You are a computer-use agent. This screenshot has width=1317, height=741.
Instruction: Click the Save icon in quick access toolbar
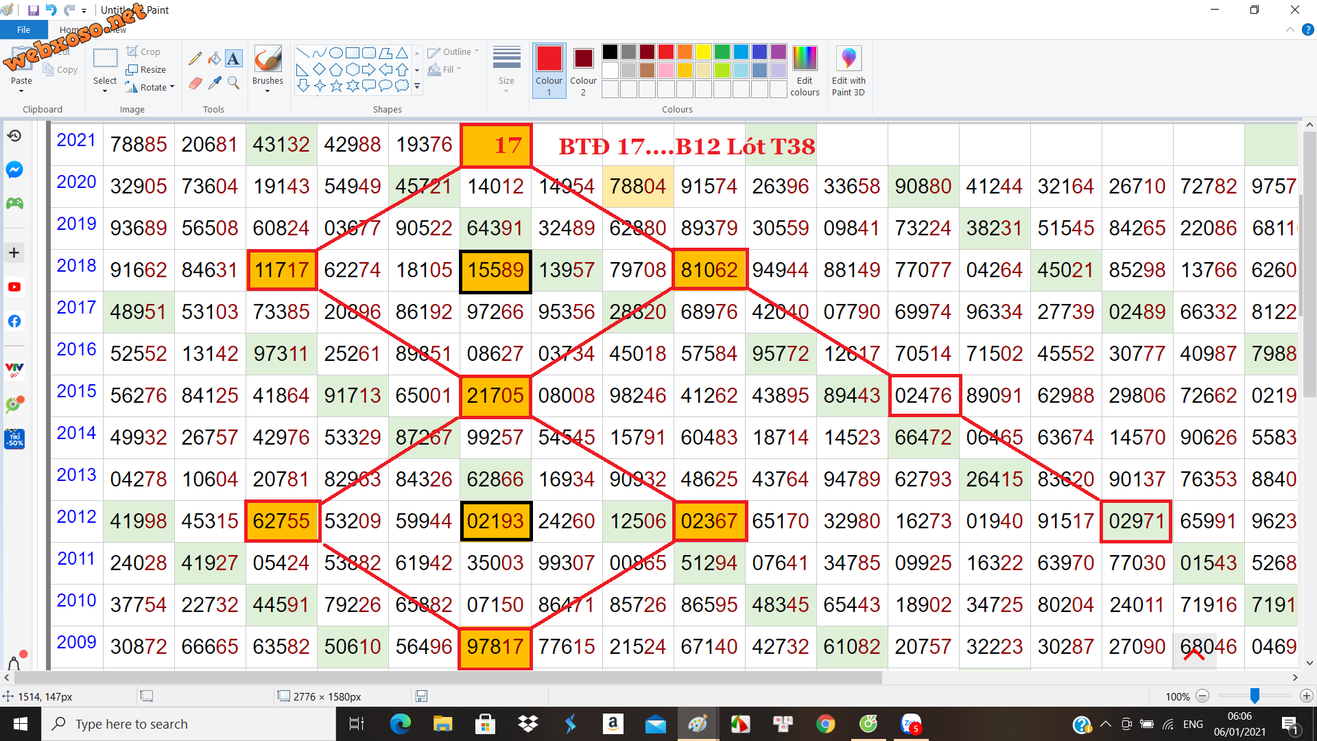coord(33,10)
